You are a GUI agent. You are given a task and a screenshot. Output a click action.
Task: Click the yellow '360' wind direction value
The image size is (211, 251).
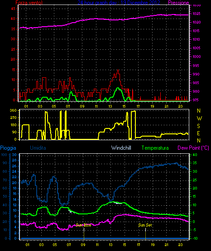13,110
